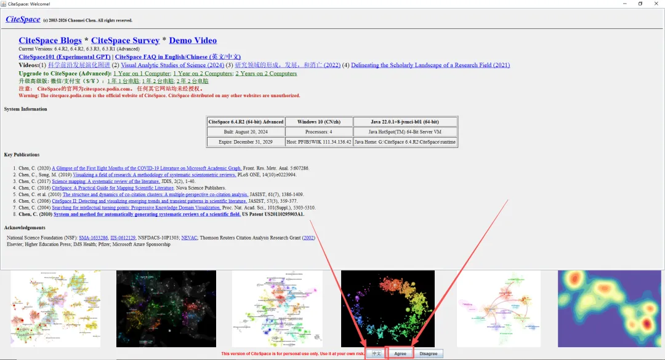
Task: Choose the 1年2台电脑 payment link
Action: tap(158, 81)
